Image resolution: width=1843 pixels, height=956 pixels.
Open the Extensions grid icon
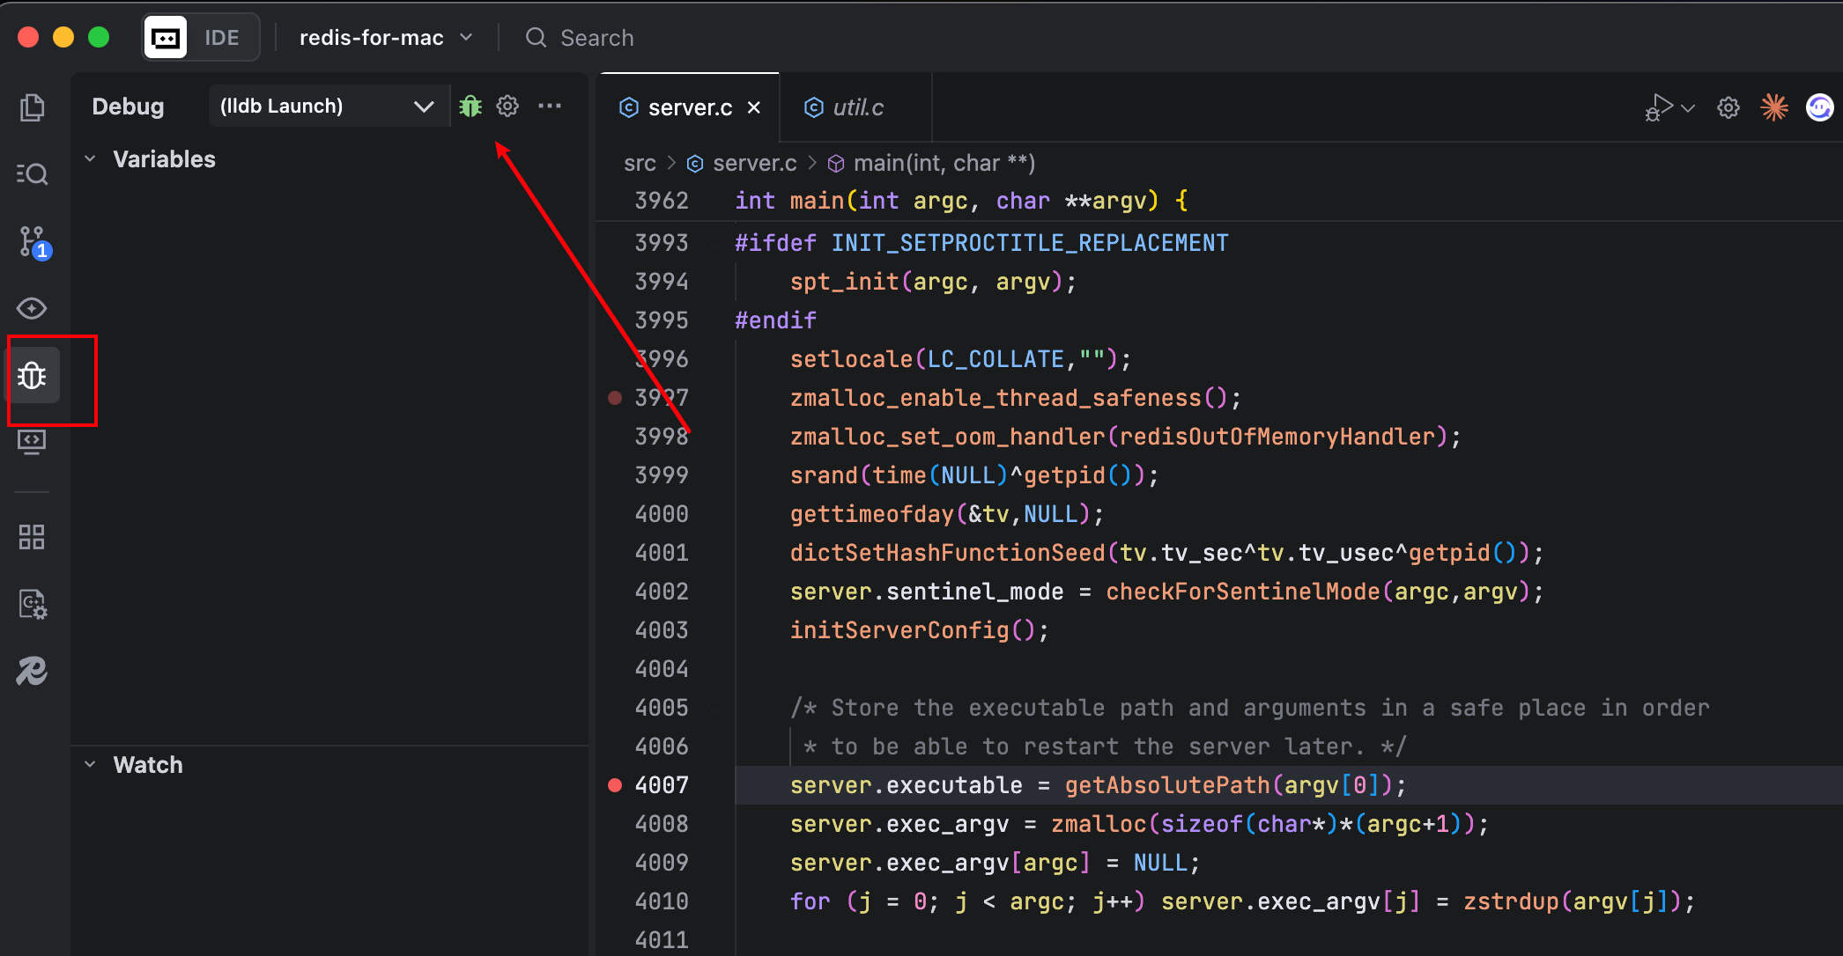point(33,537)
